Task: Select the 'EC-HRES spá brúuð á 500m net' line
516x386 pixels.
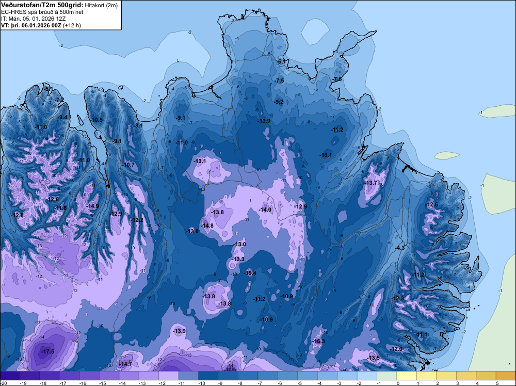Action: [42, 12]
